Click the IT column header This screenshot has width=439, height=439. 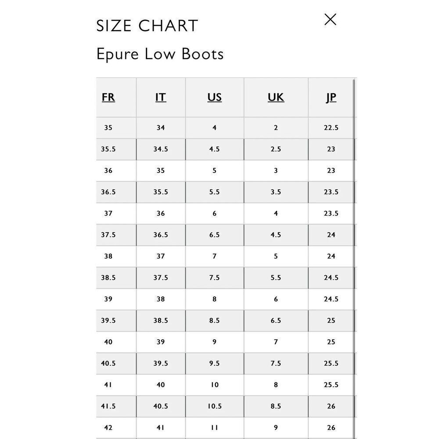[161, 97]
